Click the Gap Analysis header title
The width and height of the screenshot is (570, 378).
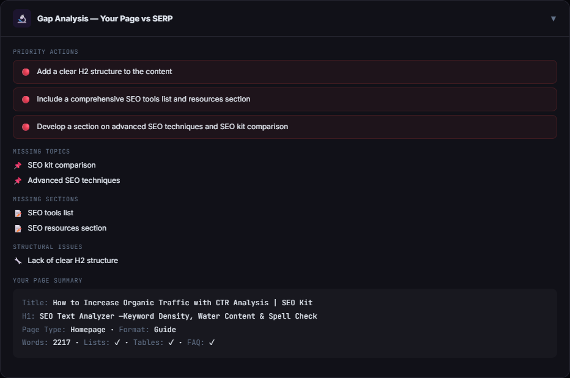(105, 19)
